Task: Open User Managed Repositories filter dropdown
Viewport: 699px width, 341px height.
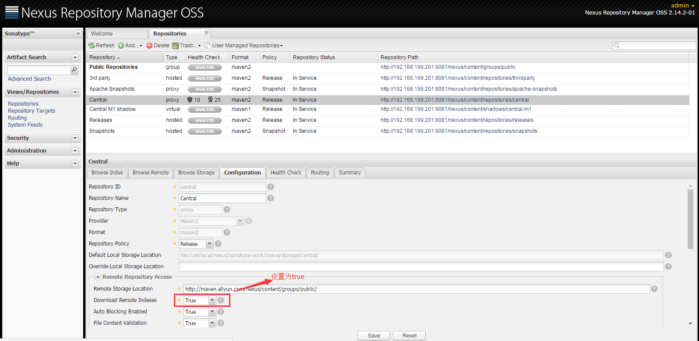Action: 244,46
